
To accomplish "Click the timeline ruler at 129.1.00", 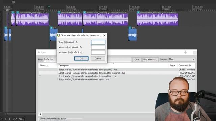I will click(135, 7).
